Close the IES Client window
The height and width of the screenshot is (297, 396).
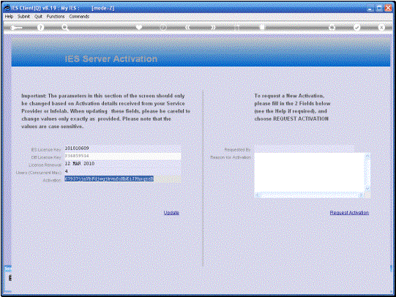tap(388, 8)
